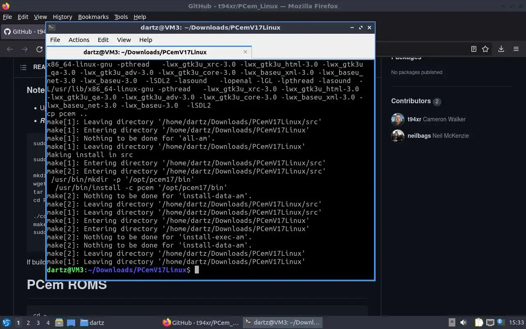
Task: Open the Firefox downloads panel
Action: [x=501, y=49]
